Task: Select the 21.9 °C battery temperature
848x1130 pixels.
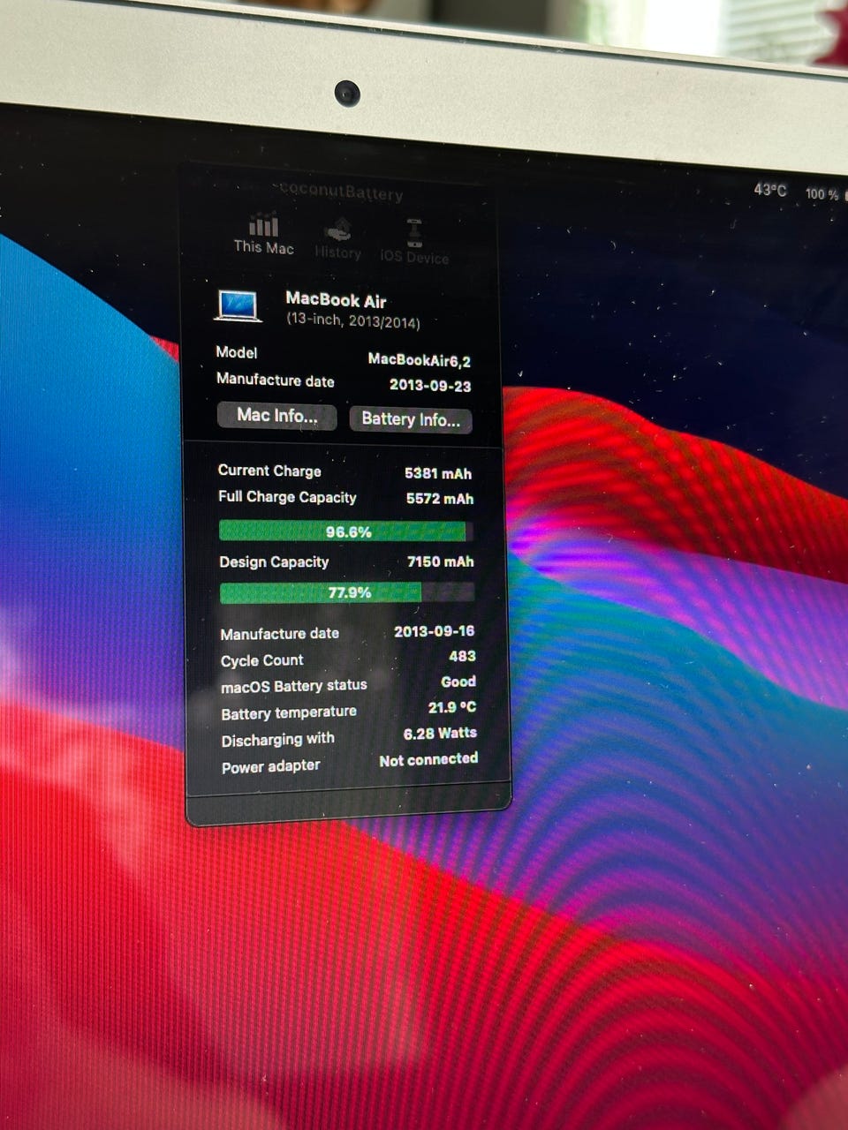Action: point(452,707)
